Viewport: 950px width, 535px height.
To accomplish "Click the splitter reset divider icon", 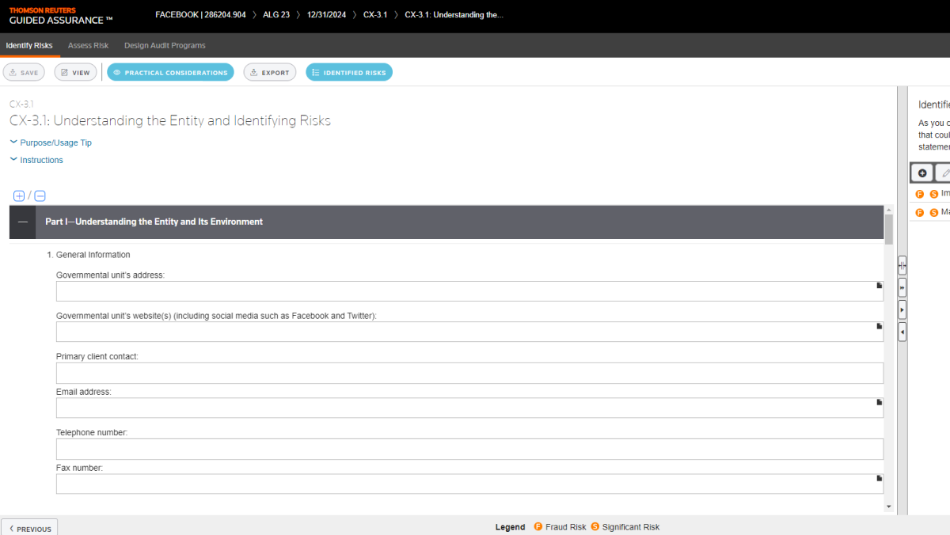I will [x=902, y=266].
